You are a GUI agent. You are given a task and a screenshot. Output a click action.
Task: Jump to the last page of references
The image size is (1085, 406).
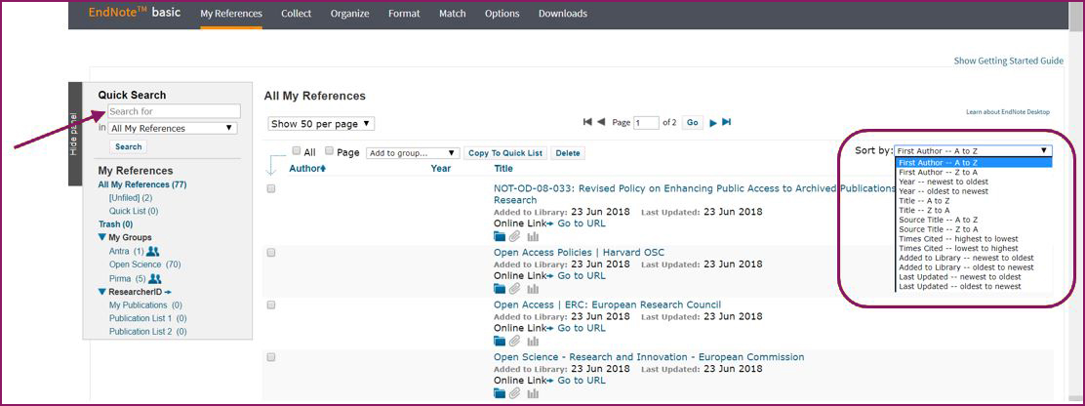point(726,122)
